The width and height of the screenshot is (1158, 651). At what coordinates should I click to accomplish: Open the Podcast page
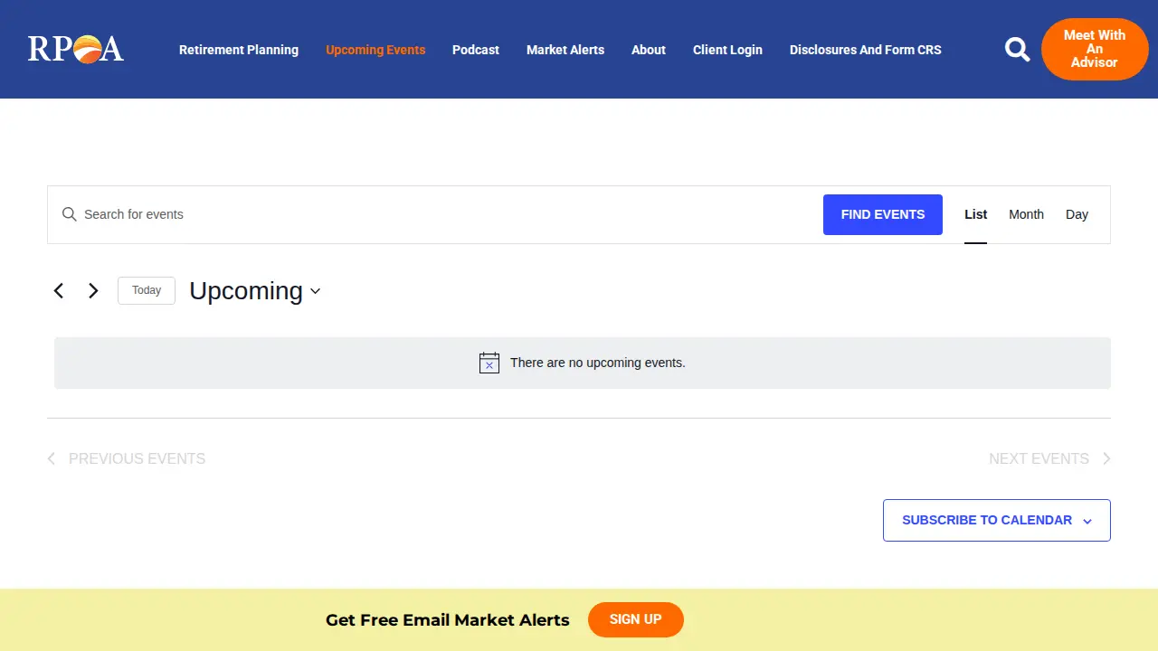click(x=476, y=50)
